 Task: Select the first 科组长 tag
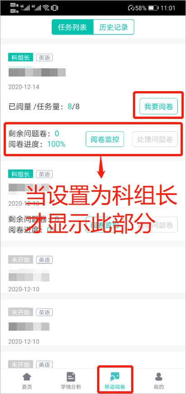coord(20,57)
